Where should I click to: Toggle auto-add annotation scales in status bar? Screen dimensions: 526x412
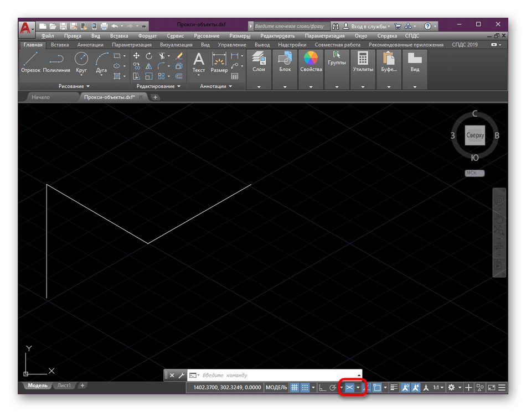(416, 388)
